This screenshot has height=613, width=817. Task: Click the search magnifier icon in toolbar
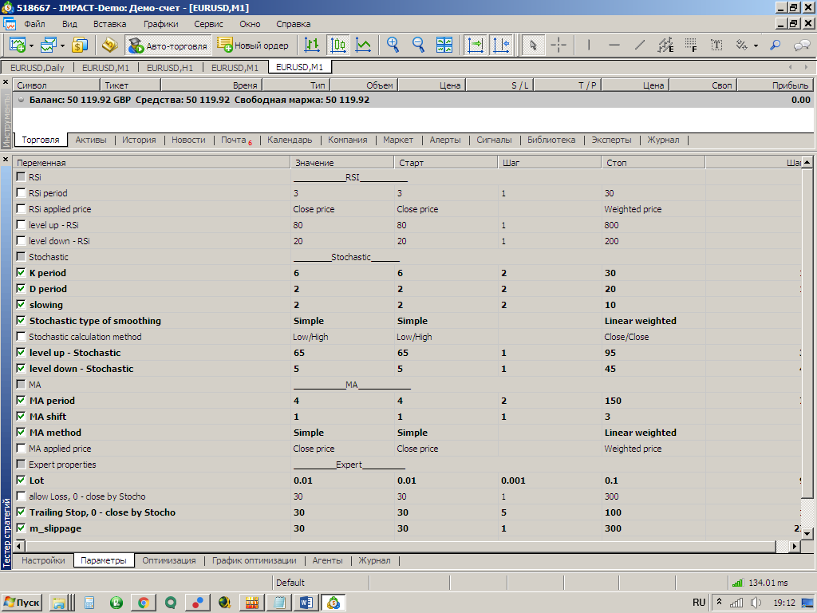pyautogui.click(x=776, y=45)
